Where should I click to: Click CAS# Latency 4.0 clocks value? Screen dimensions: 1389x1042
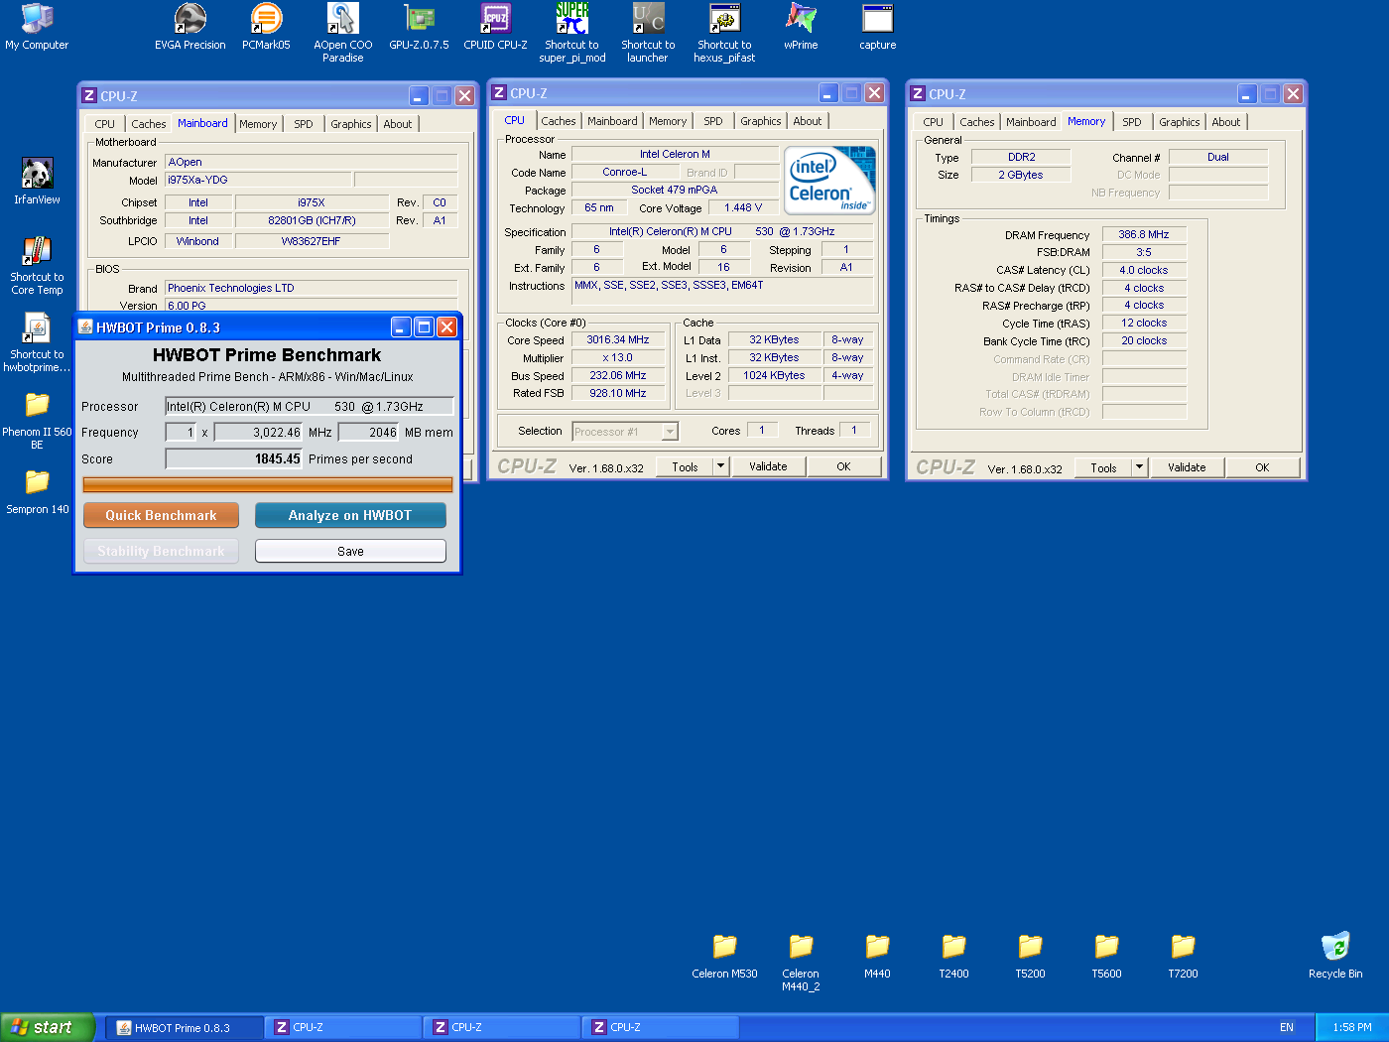pos(1144,270)
